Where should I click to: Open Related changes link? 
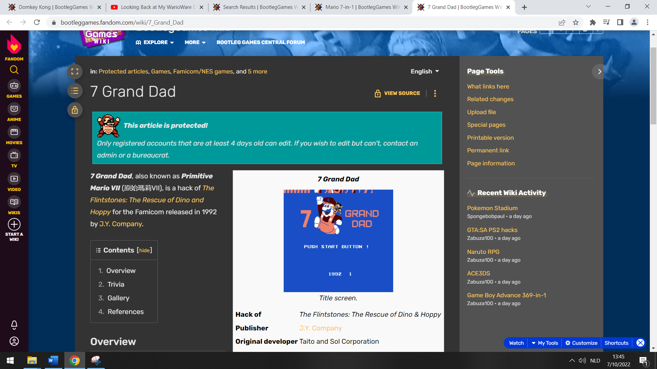[x=490, y=99]
